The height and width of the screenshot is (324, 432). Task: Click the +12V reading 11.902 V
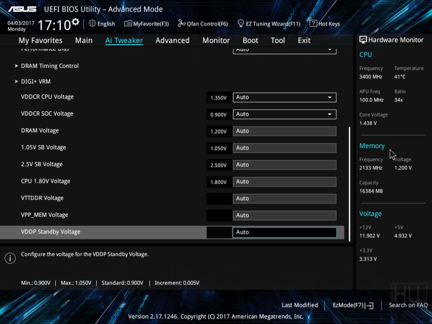tap(369, 236)
